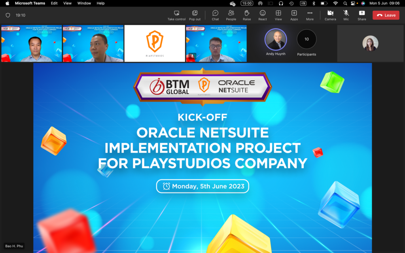405x253 pixels.
Task: Click the Wi-Fi status icon
Action: point(335,3)
